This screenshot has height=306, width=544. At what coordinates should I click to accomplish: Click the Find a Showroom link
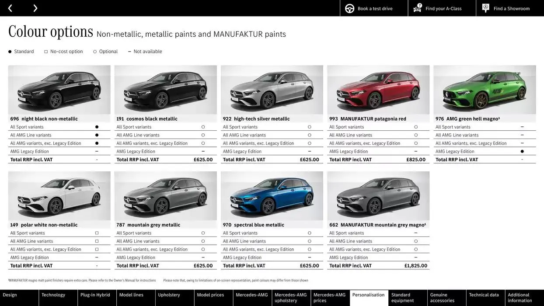[x=509, y=8]
